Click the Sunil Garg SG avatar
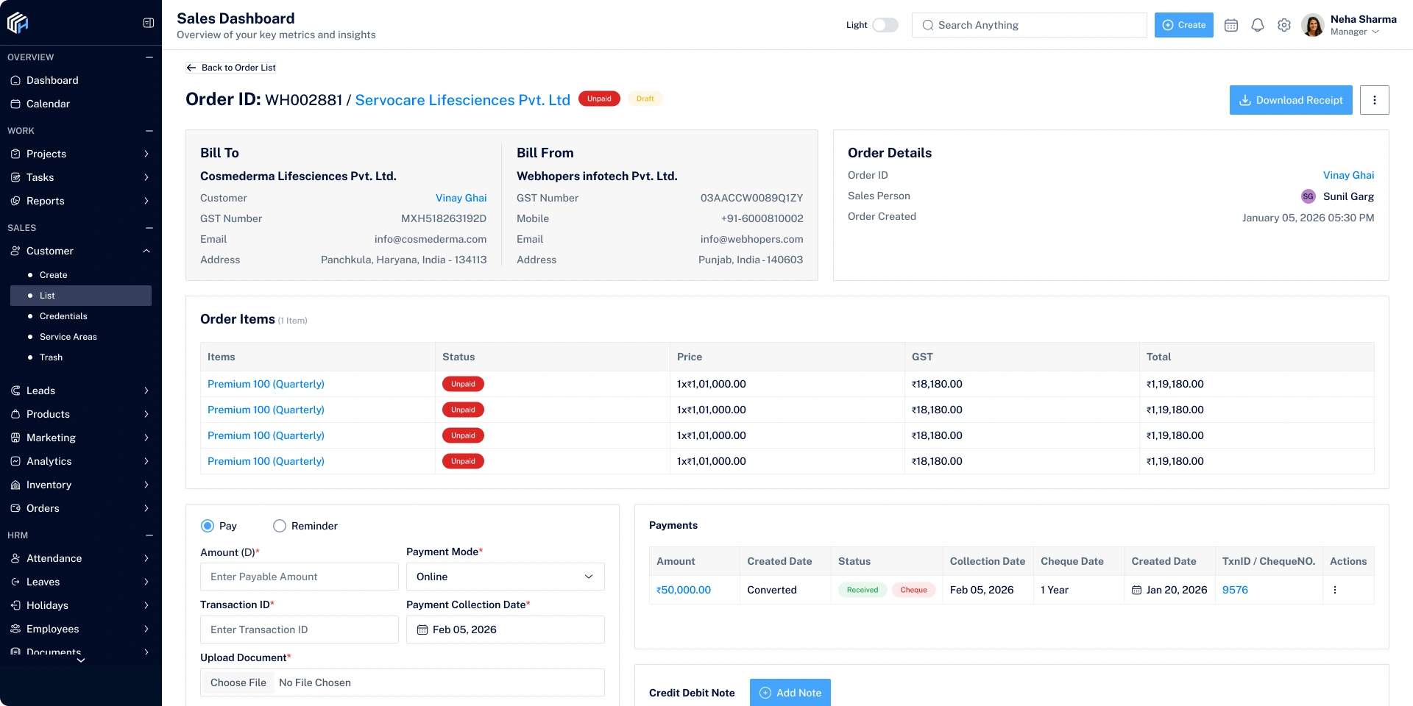The image size is (1413, 706). [1308, 196]
